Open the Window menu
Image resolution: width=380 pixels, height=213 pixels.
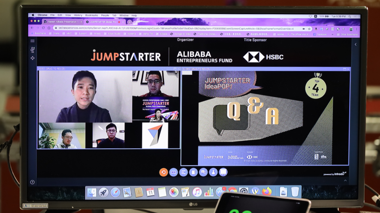point(124,15)
